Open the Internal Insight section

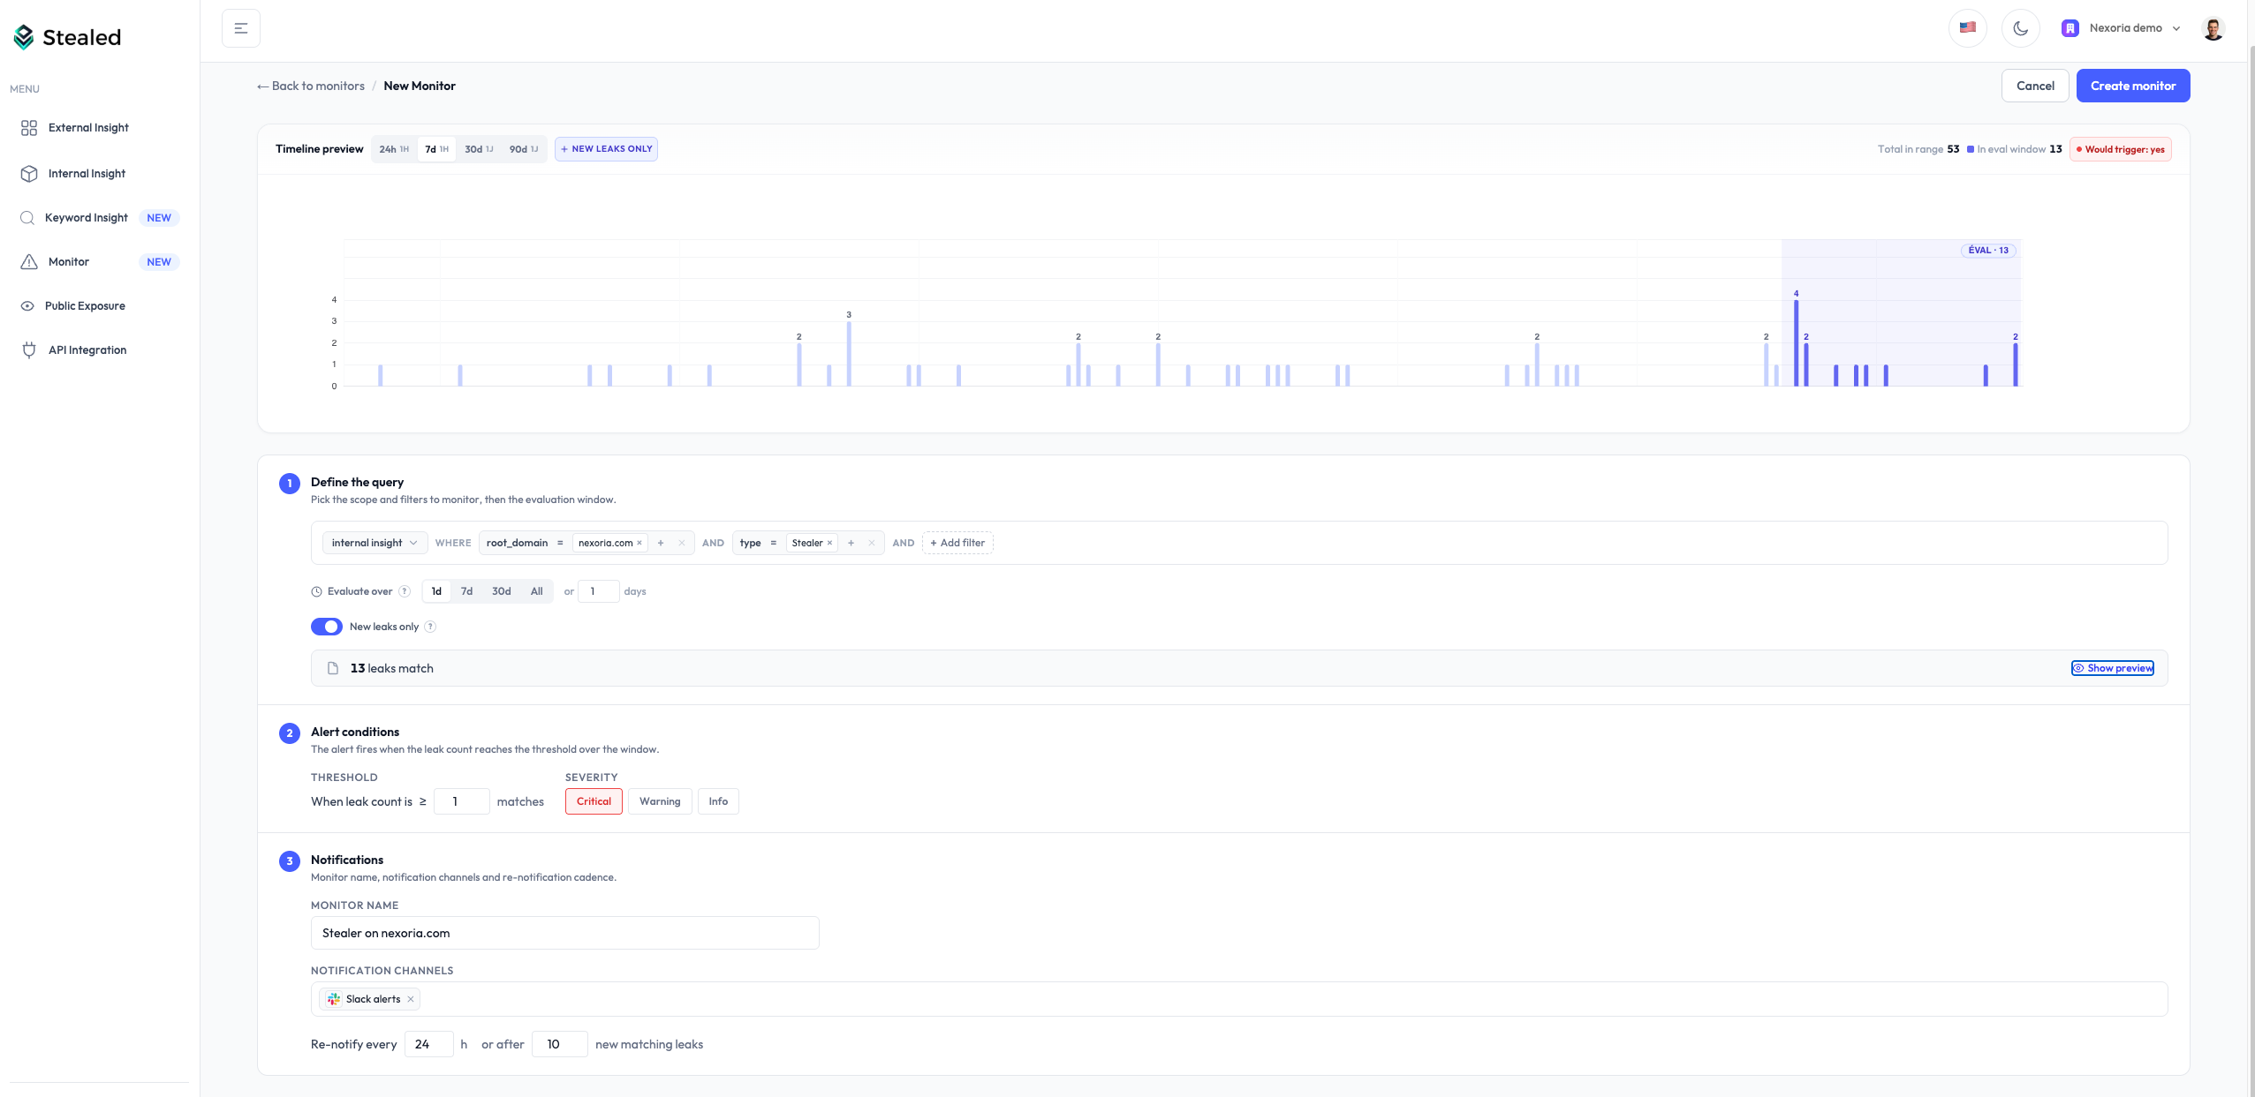87,173
